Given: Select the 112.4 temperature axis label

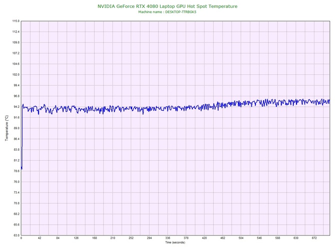Looking at the screenshot, I should (16, 32).
